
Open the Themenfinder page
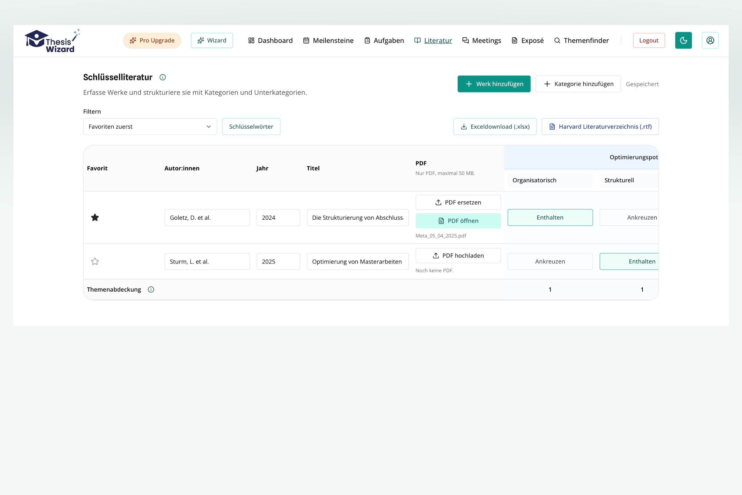[x=582, y=41]
